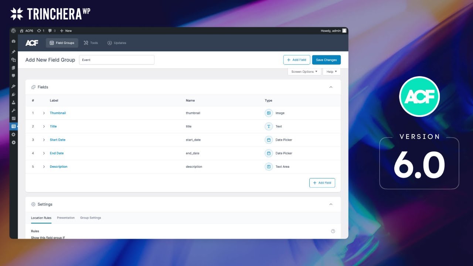The height and width of the screenshot is (266, 473).
Task: Click the field group title input
Action: pyautogui.click(x=117, y=60)
